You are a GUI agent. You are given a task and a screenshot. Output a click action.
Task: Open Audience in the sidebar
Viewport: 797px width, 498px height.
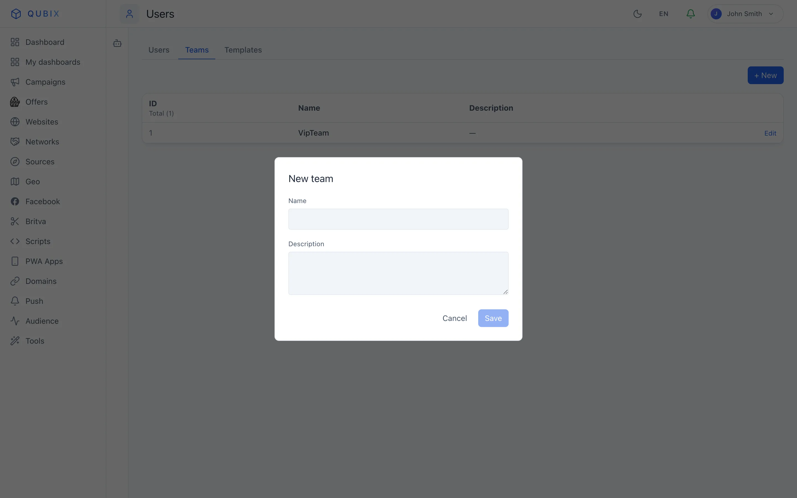click(42, 321)
